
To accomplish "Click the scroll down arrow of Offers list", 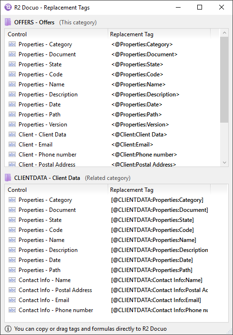I will (x=224, y=162).
